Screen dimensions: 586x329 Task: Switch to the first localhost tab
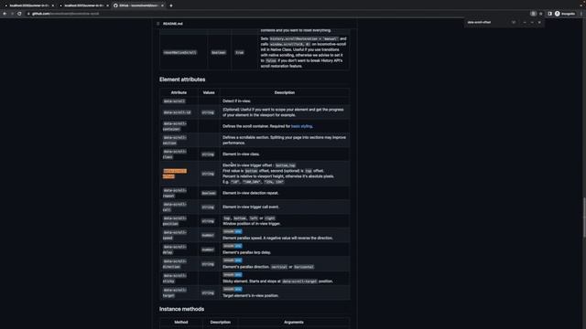pos(28,5)
